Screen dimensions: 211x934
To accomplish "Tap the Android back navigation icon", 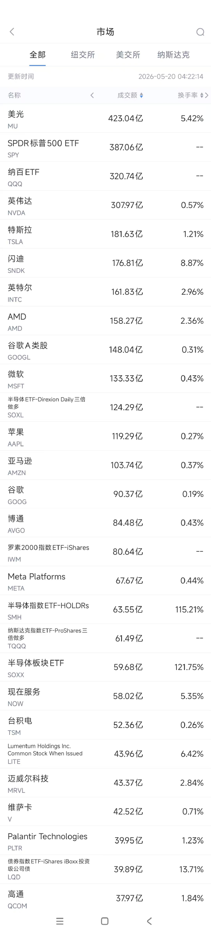I will pos(150,921).
